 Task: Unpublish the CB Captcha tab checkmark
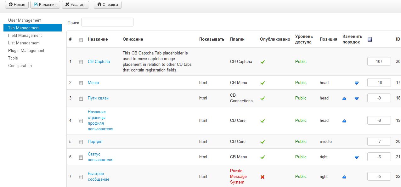click(263, 62)
